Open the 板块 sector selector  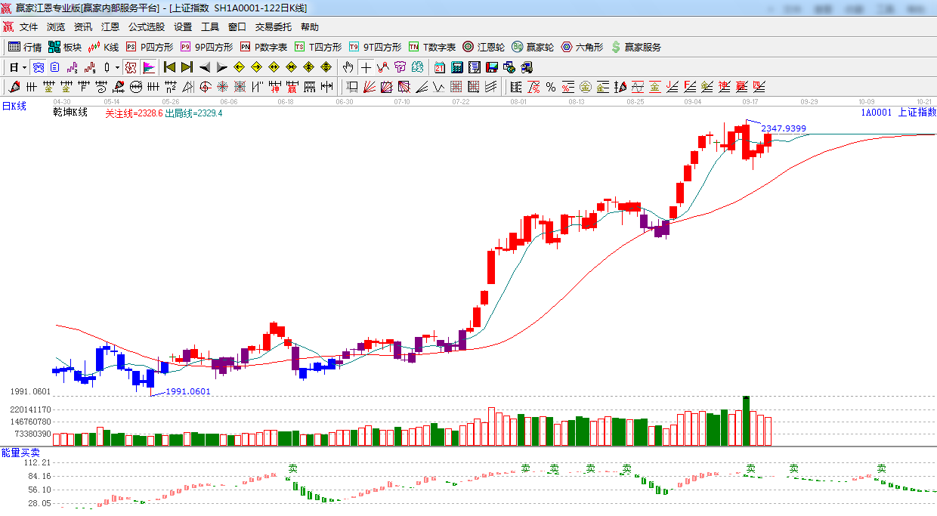pos(64,47)
